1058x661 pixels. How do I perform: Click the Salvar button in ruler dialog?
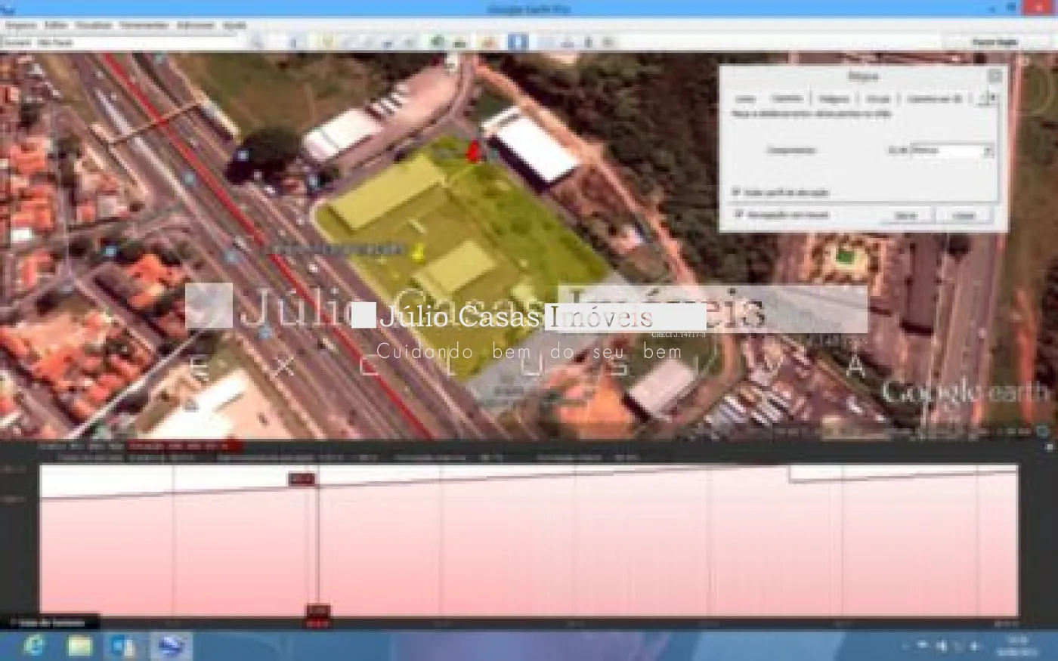905,215
